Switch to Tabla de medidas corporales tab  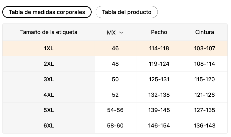[x=47, y=12]
